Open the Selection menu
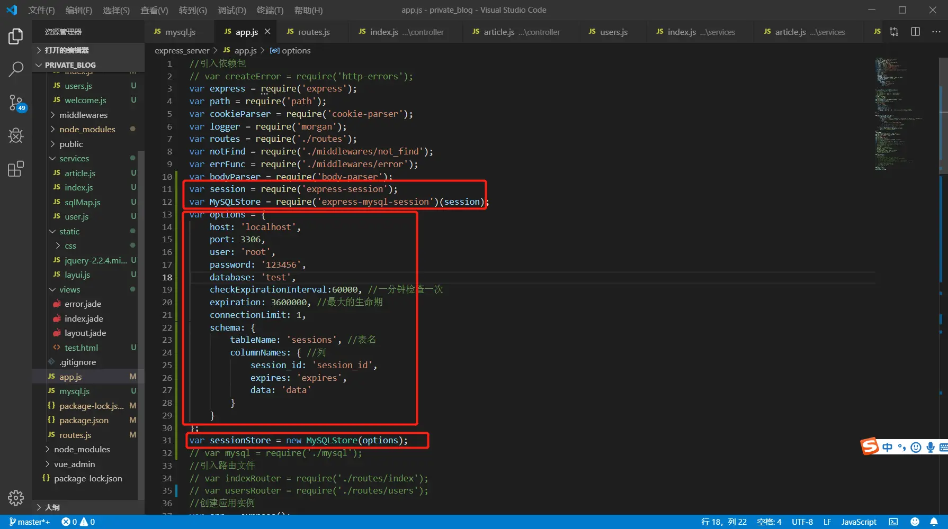The height and width of the screenshot is (529, 948). [x=116, y=10]
